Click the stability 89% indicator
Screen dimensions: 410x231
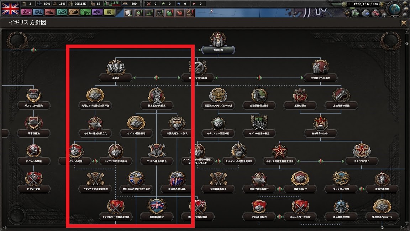pyautogui.click(x=44, y=4)
